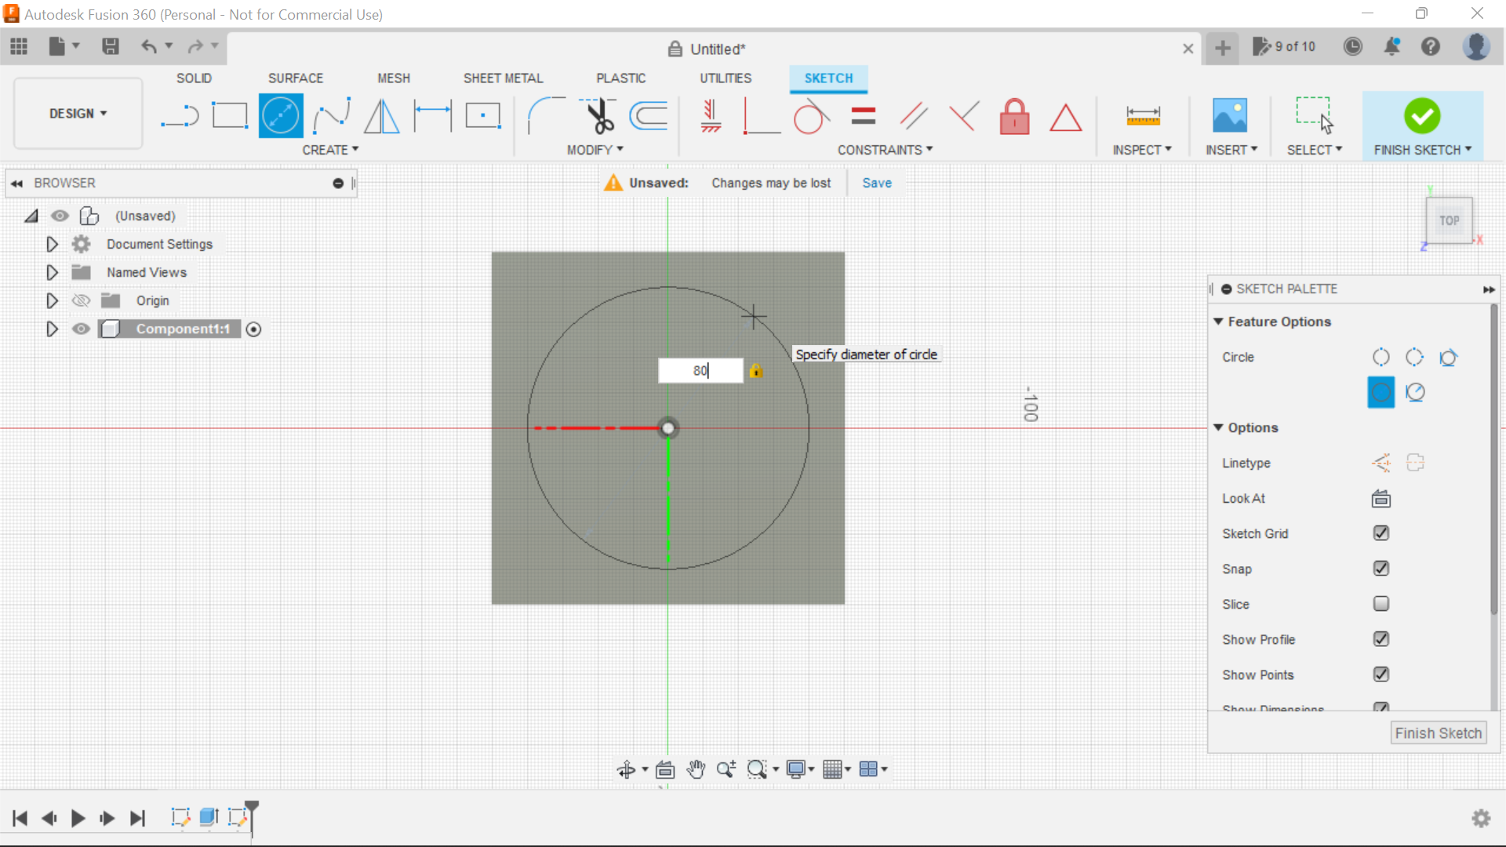Click the Measure inspect tool

(x=1143, y=116)
